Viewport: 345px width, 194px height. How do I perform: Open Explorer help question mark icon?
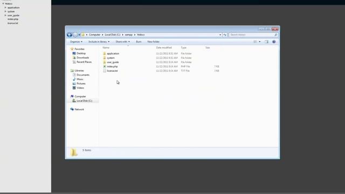pos(274,41)
